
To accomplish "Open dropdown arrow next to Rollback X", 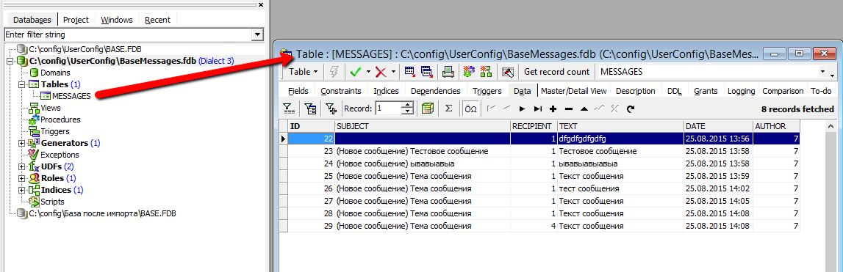I will point(393,71).
